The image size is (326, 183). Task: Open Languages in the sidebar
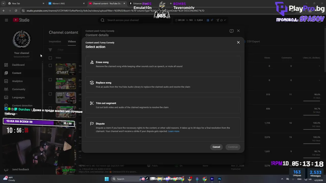(18, 97)
